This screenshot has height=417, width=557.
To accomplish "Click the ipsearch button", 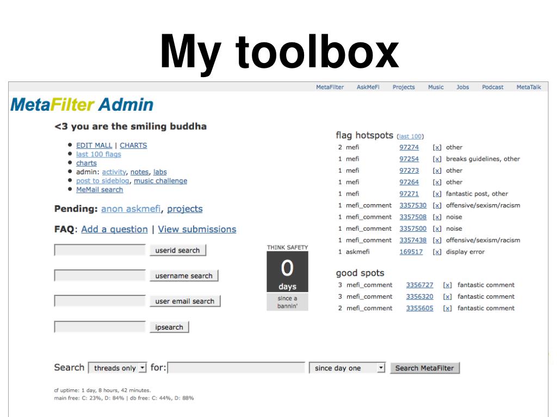I will pos(169,327).
